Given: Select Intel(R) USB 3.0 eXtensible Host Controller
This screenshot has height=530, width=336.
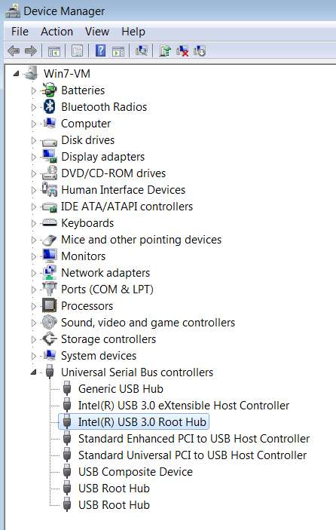Looking at the screenshot, I should tap(184, 406).
